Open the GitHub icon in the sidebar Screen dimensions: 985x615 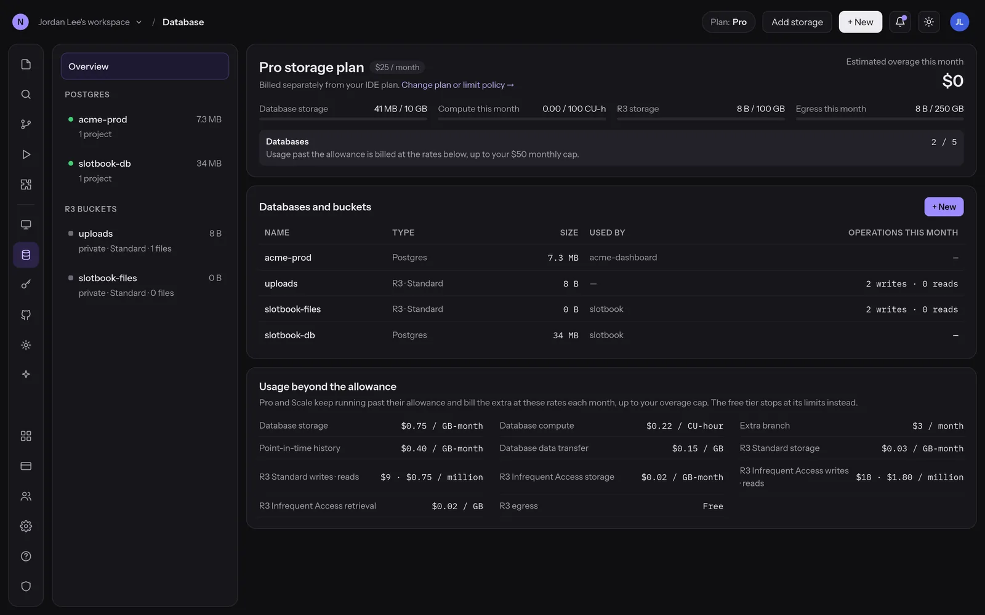26,315
